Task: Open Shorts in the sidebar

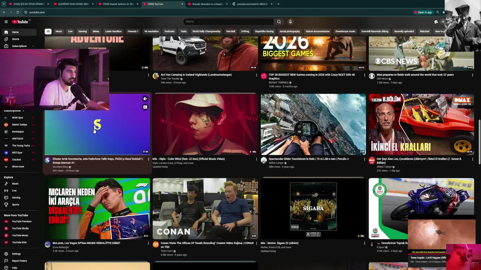Action: (15, 39)
